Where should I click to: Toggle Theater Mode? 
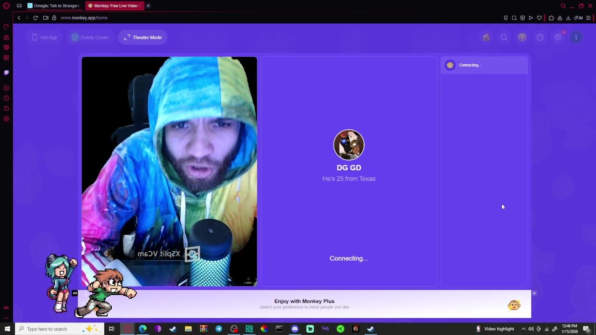(x=142, y=37)
